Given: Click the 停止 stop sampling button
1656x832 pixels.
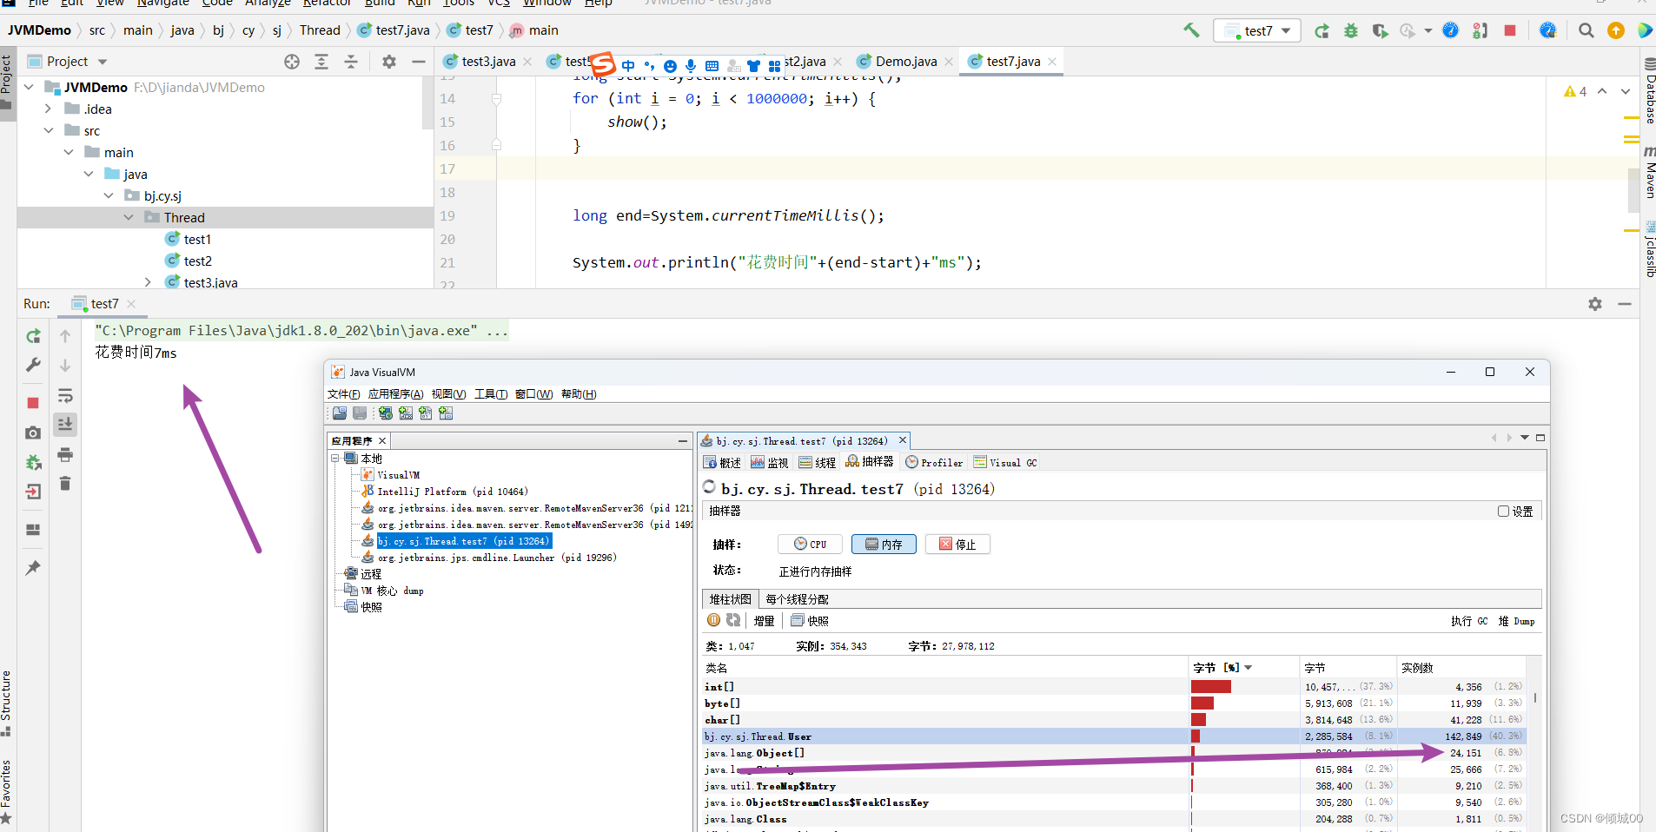Looking at the screenshot, I should (x=957, y=545).
